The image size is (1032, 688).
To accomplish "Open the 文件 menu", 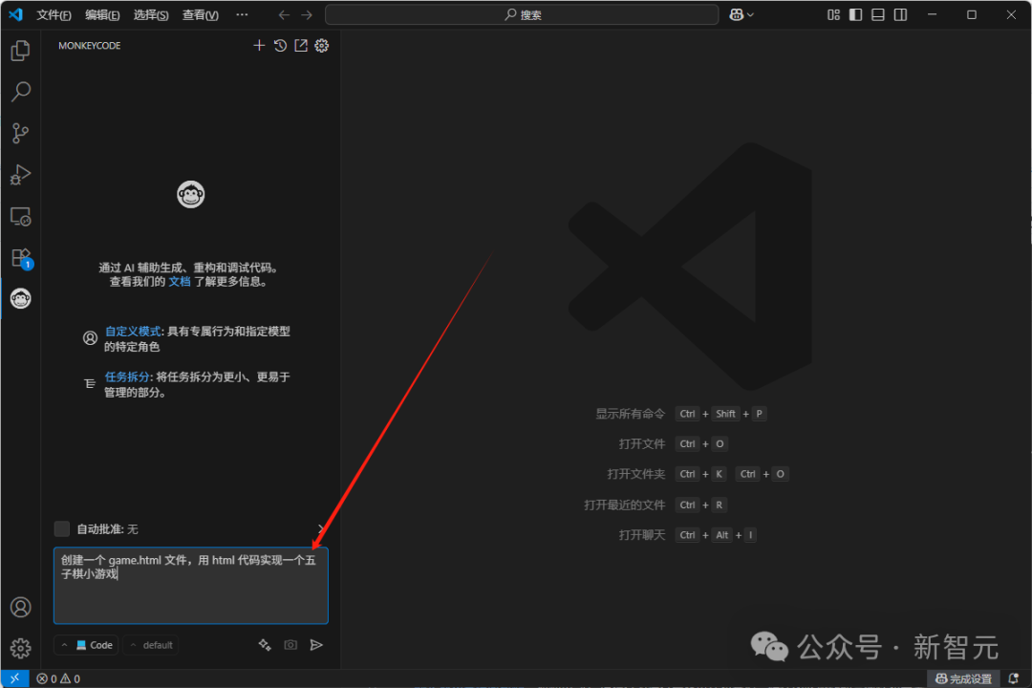I will (53, 14).
